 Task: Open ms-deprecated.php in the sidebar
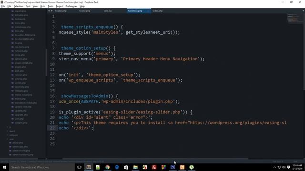(24, 39)
